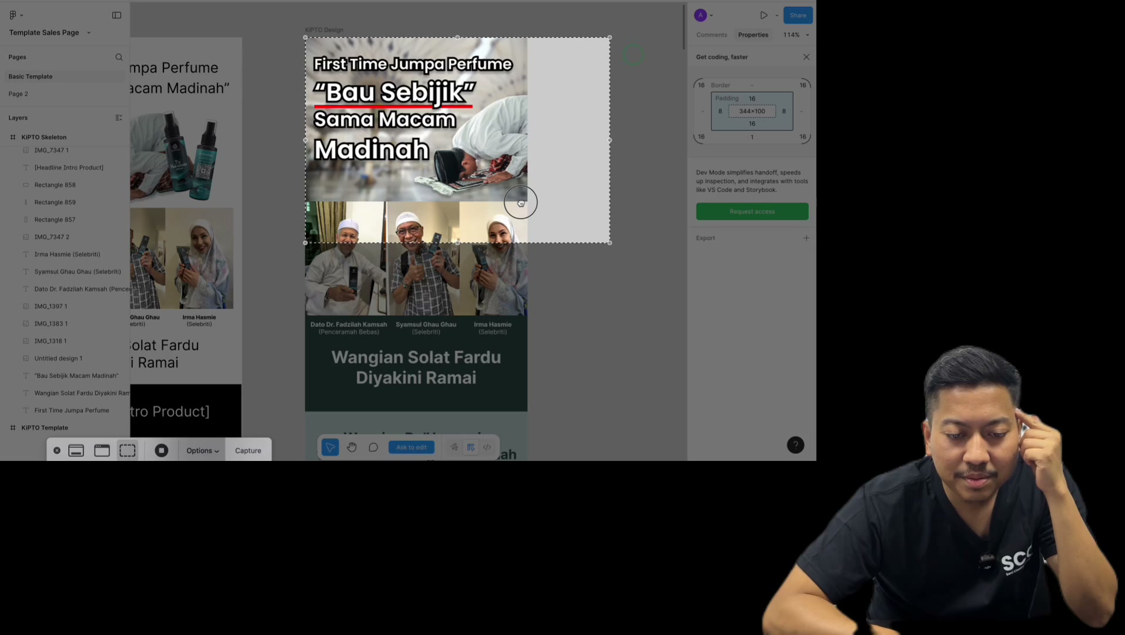
Task: Click the Present play icon
Action: pyautogui.click(x=764, y=15)
